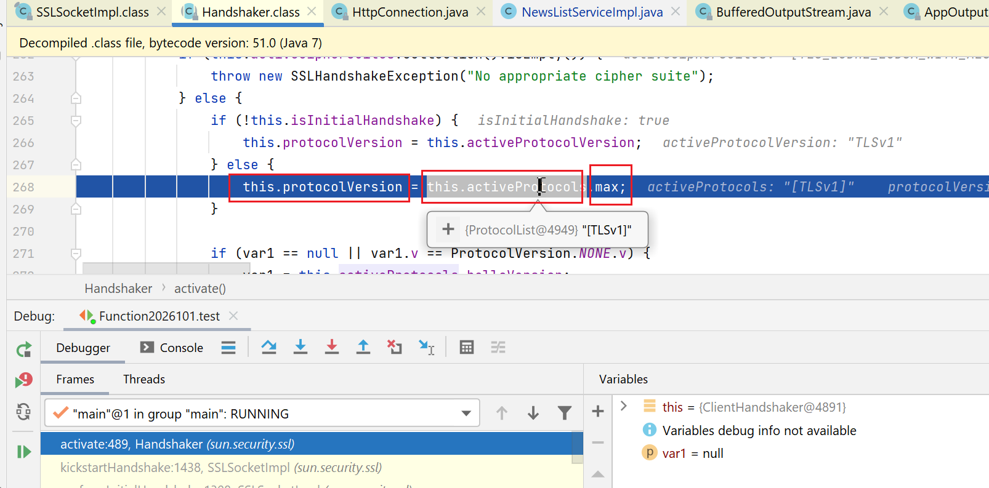Toggle code fold marker at line 265
This screenshot has width=989, height=488.
(76, 121)
